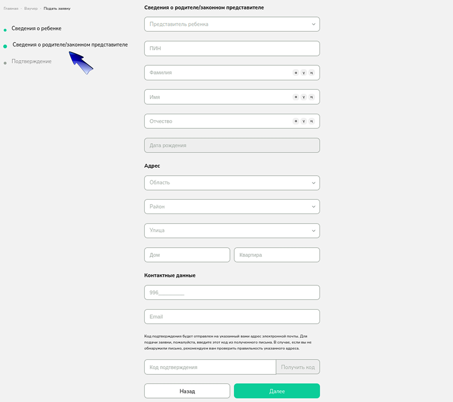Viewport: 453px width, 402px height.
Task: Open the Улица dropdown list
Action: pos(232,231)
